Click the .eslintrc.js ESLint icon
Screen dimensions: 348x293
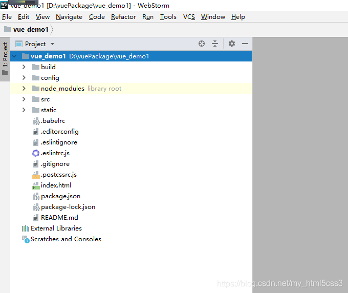pos(36,153)
